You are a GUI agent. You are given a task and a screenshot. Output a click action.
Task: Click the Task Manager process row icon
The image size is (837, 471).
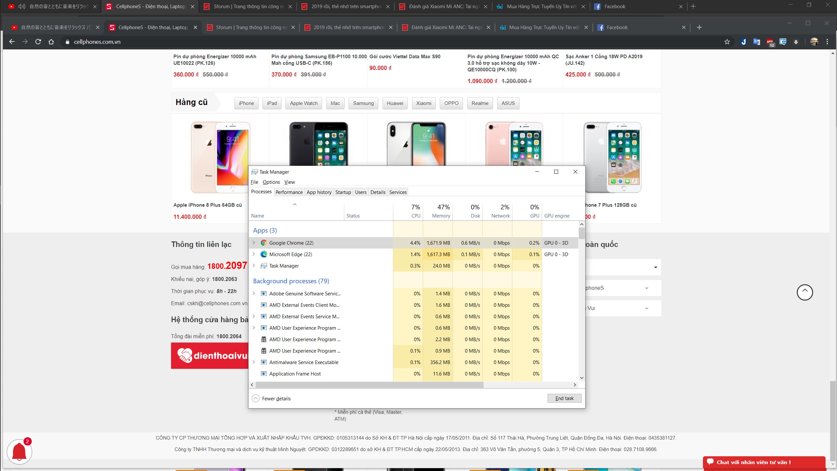(264, 266)
